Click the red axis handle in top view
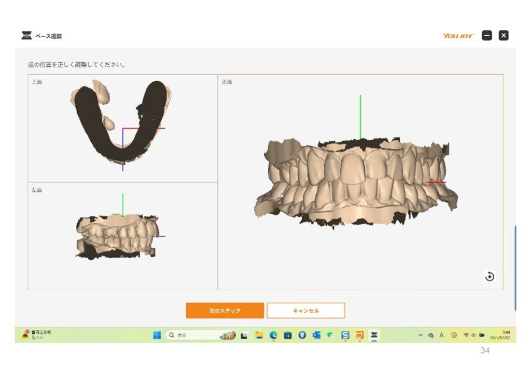 pos(150,128)
